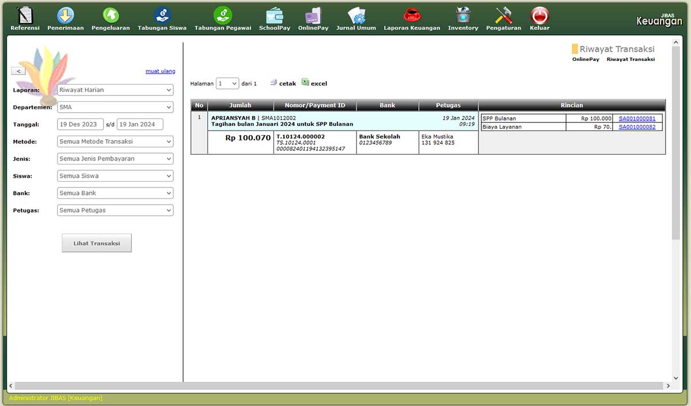The image size is (691, 406).
Task: Click the muat ulang link
Action: 160,71
